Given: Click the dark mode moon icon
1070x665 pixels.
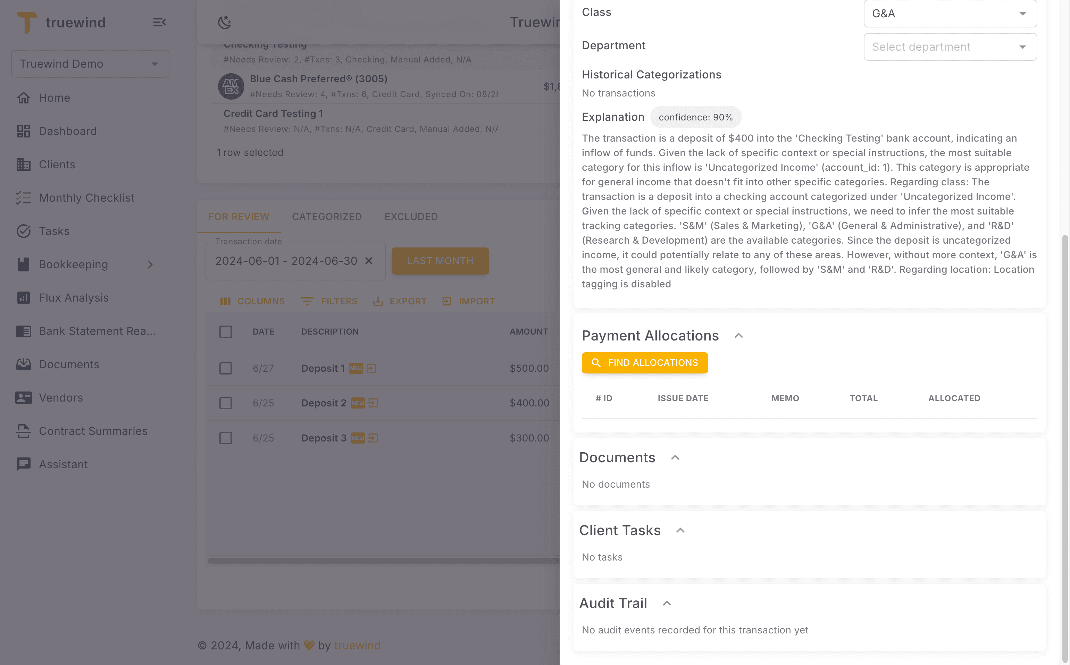Looking at the screenshot, I should pyautogui.click(x=225, y=22).
